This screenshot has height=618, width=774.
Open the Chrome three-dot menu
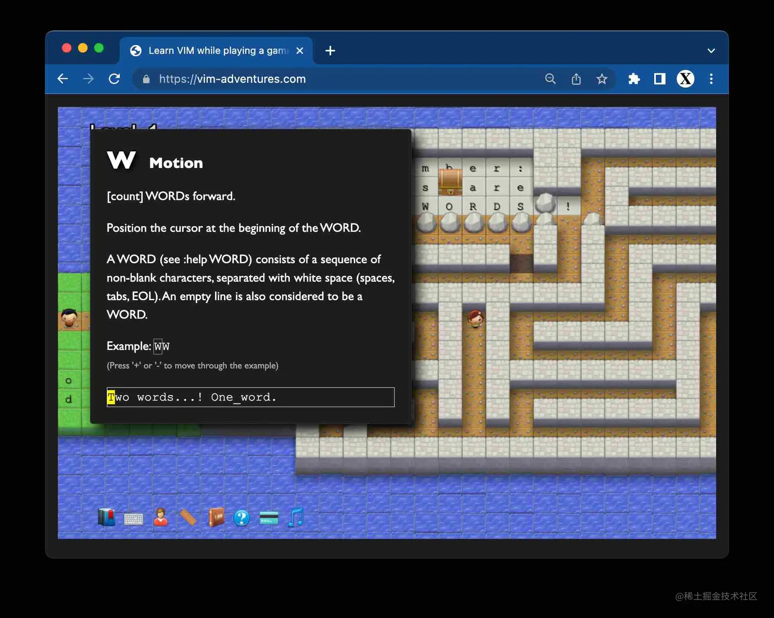click(x=712, y=79)
